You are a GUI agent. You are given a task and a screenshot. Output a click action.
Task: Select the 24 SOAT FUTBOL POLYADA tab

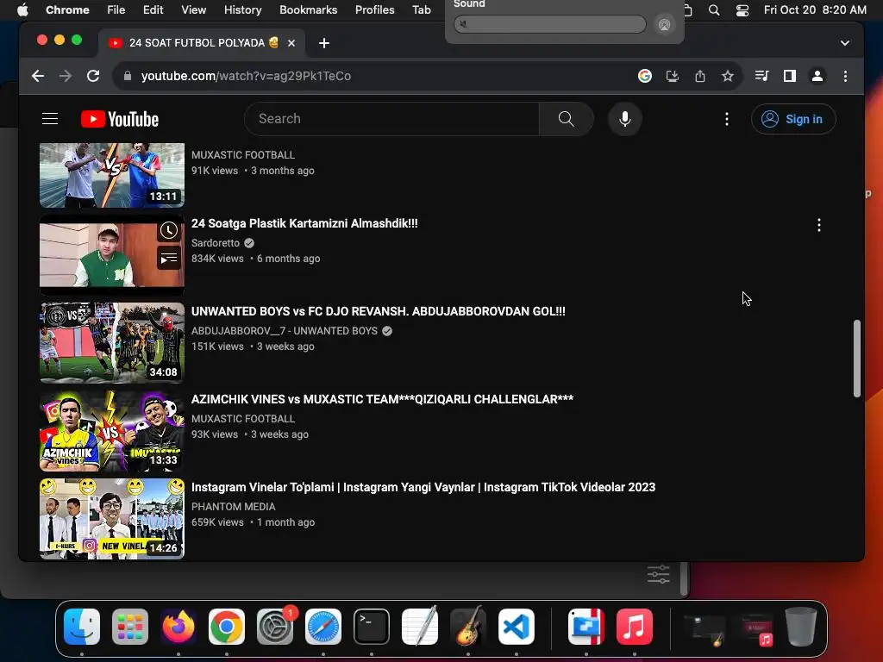pos(202,43)
